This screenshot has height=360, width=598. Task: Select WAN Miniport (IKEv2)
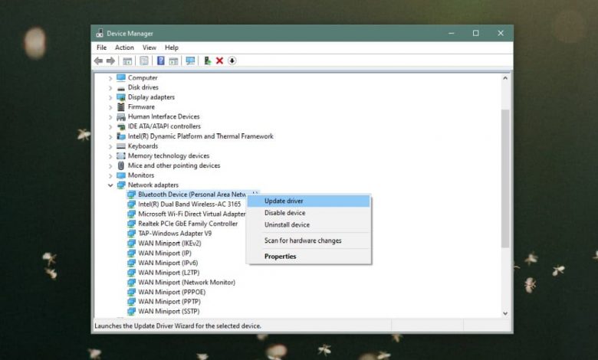(x=169, y=243)
